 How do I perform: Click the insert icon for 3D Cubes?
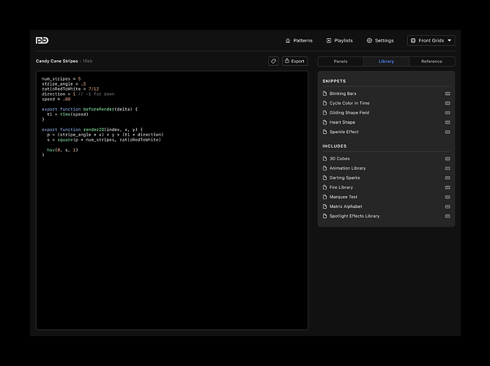pos(448,159)
